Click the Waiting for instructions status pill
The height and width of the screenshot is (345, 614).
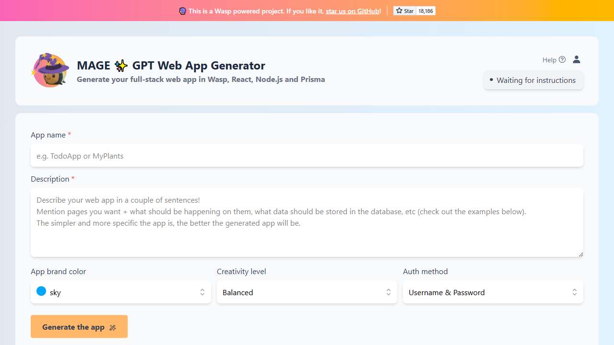tap(533, 80)
